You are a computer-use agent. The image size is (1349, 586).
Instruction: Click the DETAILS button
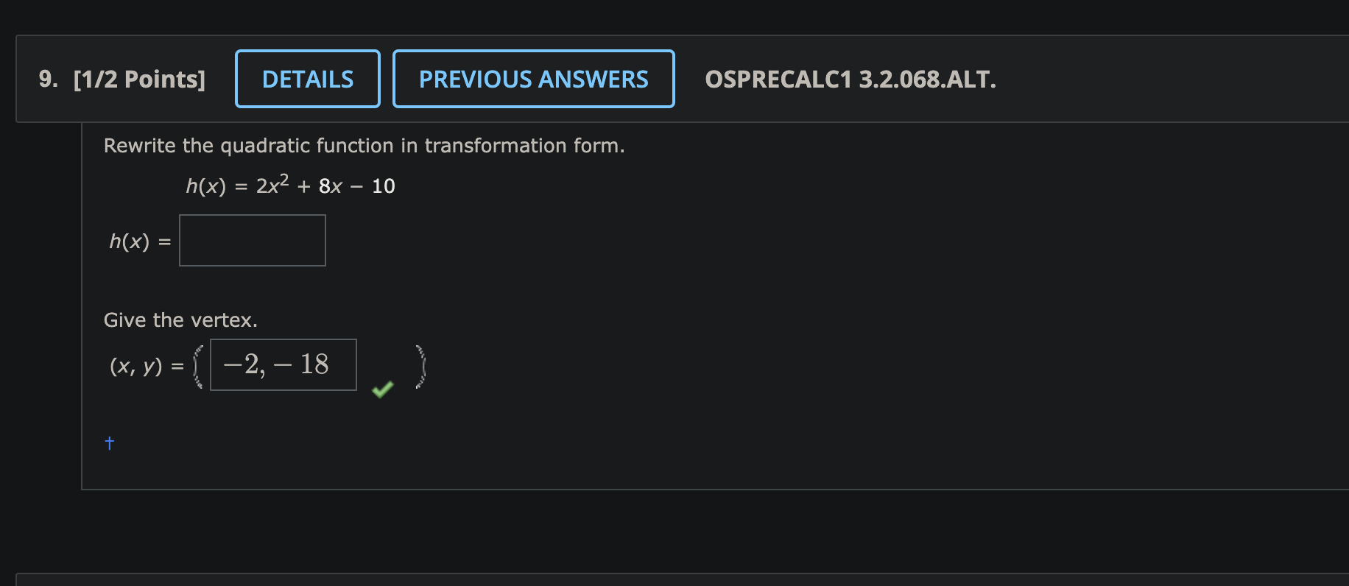click(x=307, y=79)
